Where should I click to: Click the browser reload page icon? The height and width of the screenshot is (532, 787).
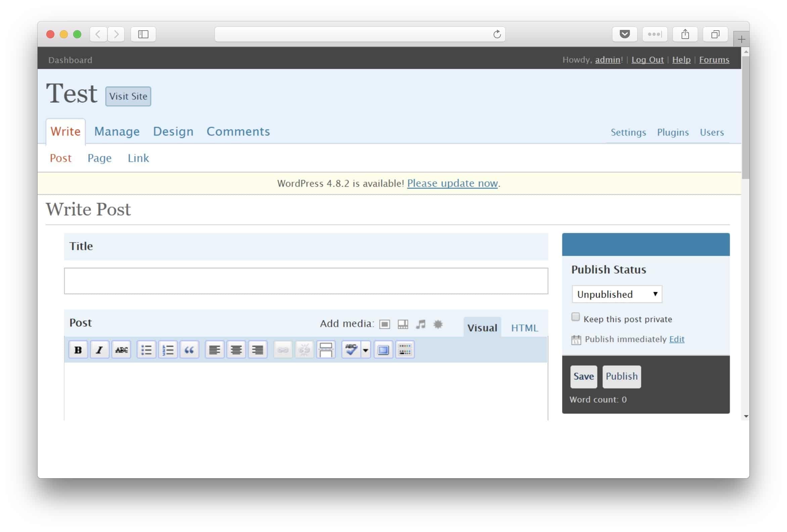click(x=497, y=34)
